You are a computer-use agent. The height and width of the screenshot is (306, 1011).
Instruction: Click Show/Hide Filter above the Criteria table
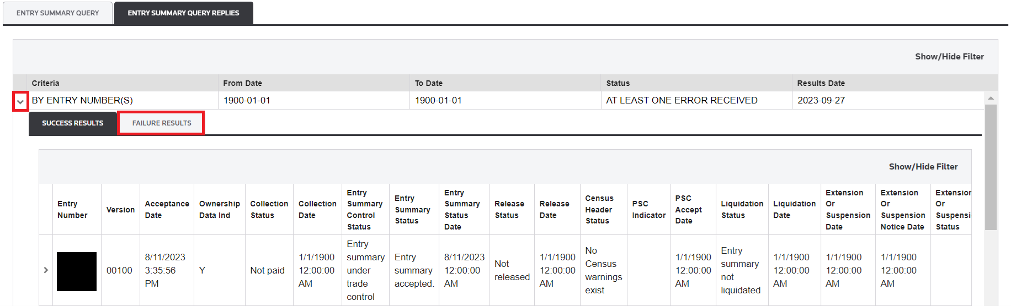point(949,57)
